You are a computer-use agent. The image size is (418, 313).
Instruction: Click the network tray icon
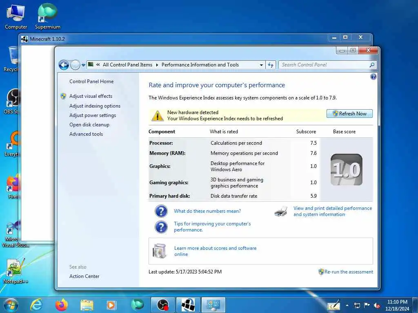[x=357, y=305]
